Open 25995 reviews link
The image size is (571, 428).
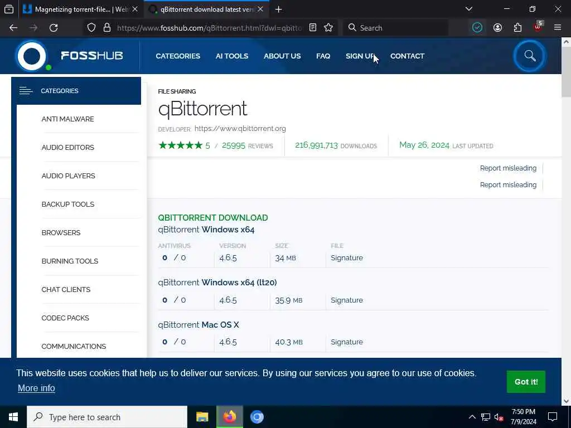[247, 145]
